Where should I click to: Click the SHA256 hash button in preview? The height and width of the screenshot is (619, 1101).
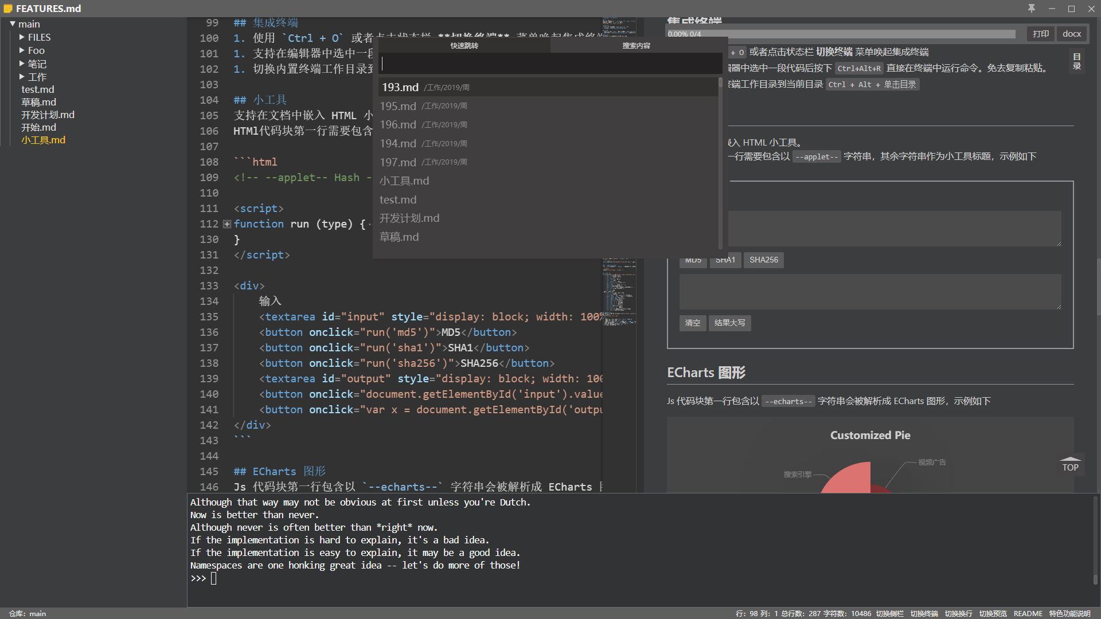(763, 260)
